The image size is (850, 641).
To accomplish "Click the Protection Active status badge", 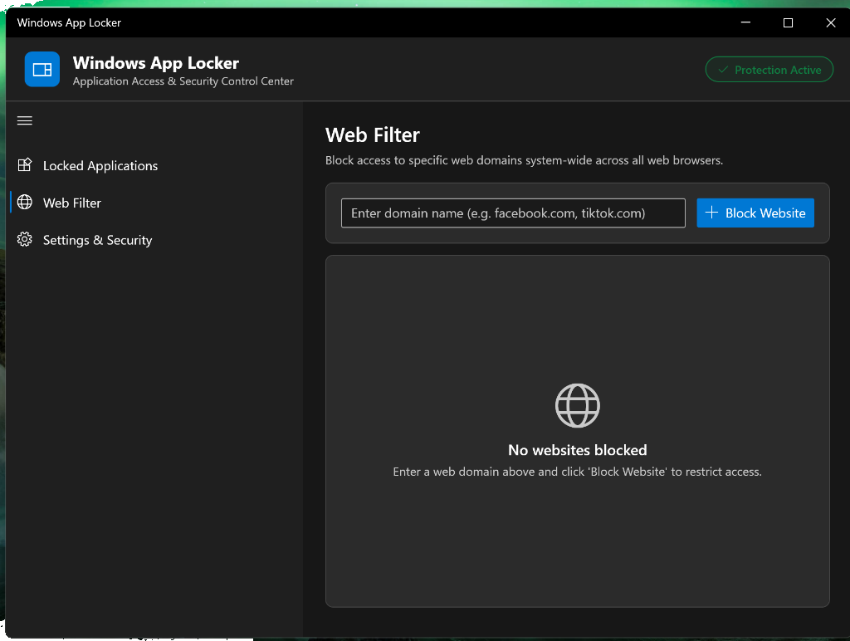I will (x=769, y=70).
